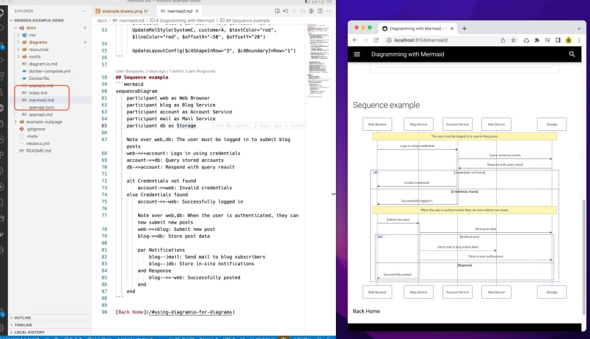Open the Testing flask activity bar icon
This screenshot has height=339, width=590.
click(2, 92)
